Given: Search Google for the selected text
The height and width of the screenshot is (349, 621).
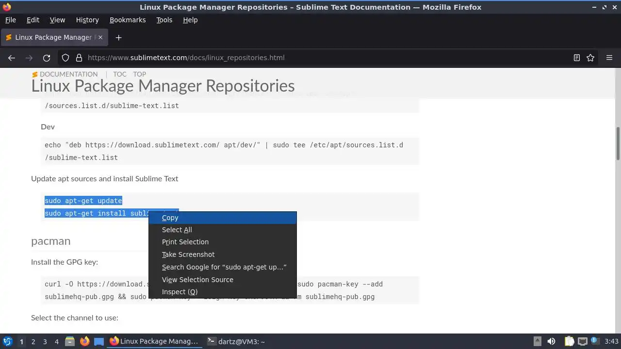Looking at the screenshot, I should coord(223,267).
